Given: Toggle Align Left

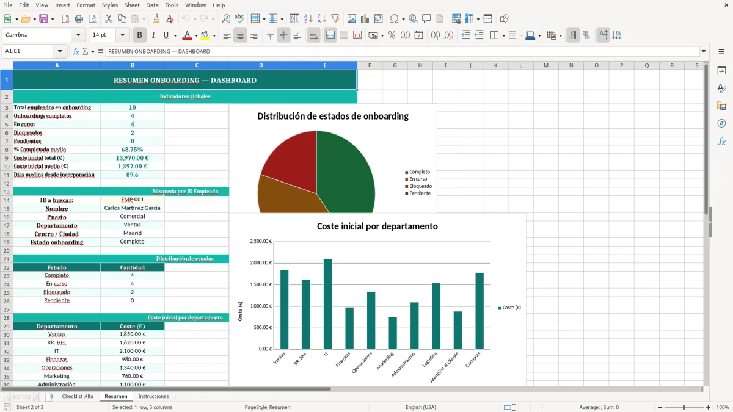Looking at the screenshot, I should pos(227,35).
